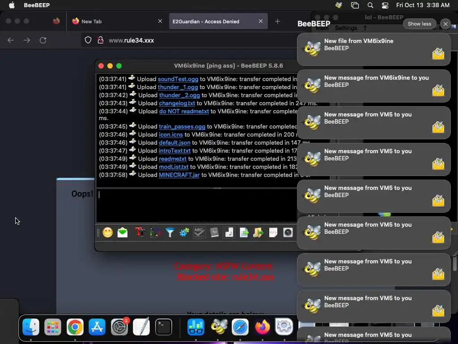Click the send file document icon

pos(244,232)
